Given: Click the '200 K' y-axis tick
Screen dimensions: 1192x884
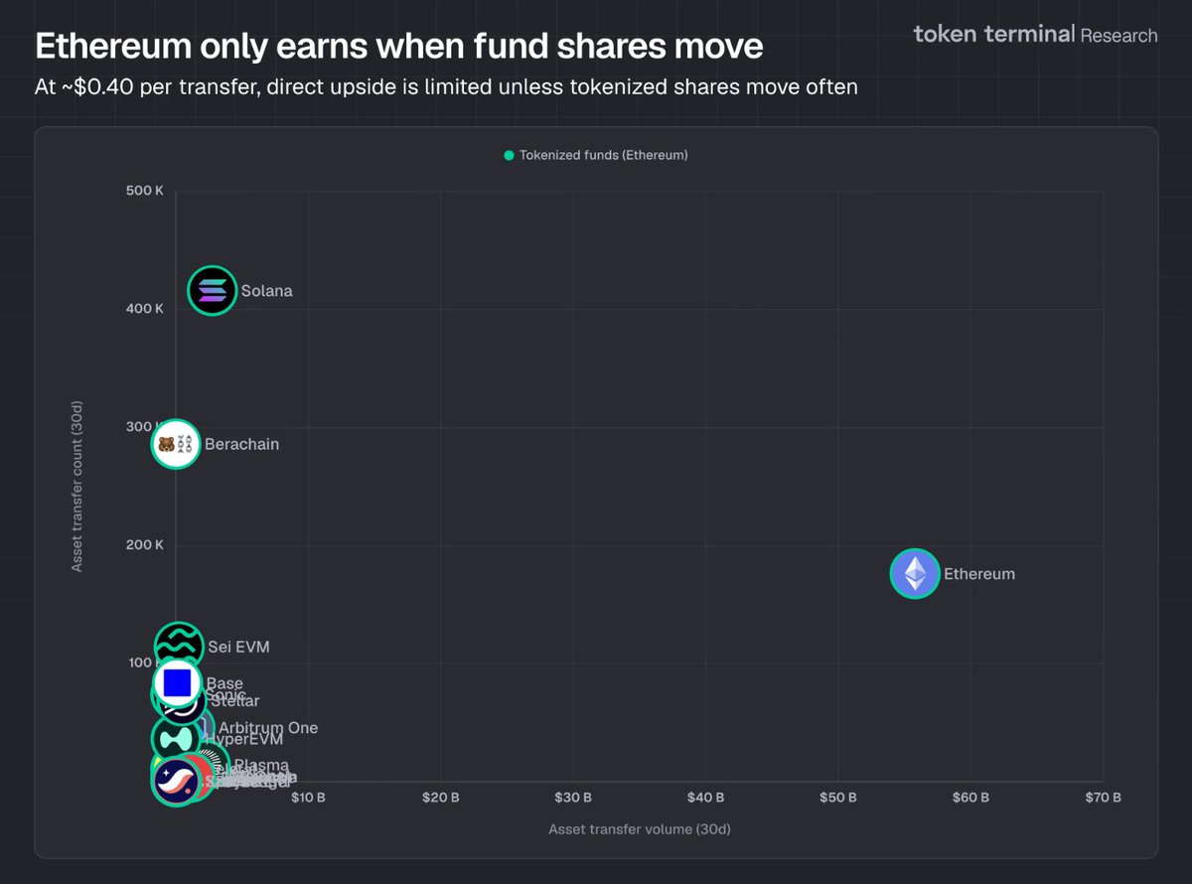Looking at the screenshot, I should pos(144,545).
